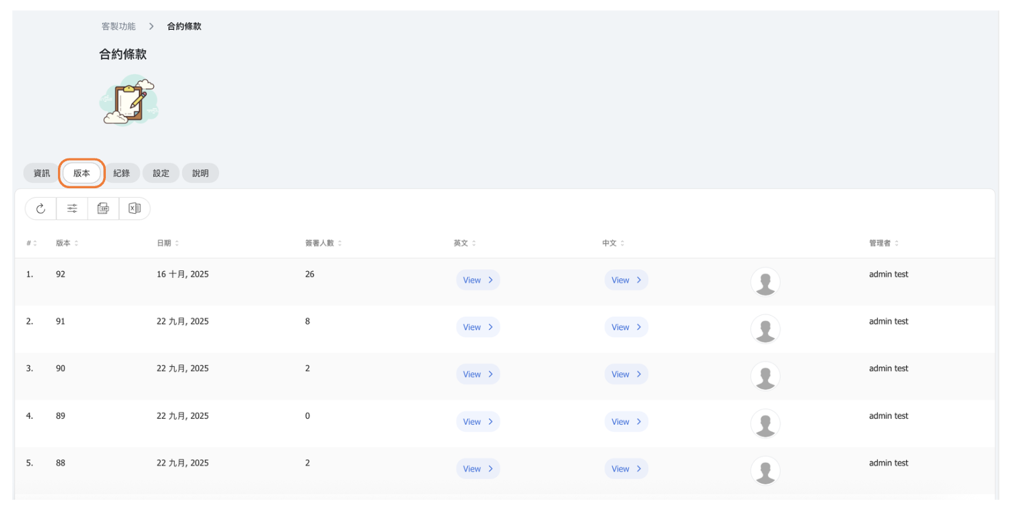Switch to the 資訊 tab
The image size is (1010, 510).
click(42, 173)
